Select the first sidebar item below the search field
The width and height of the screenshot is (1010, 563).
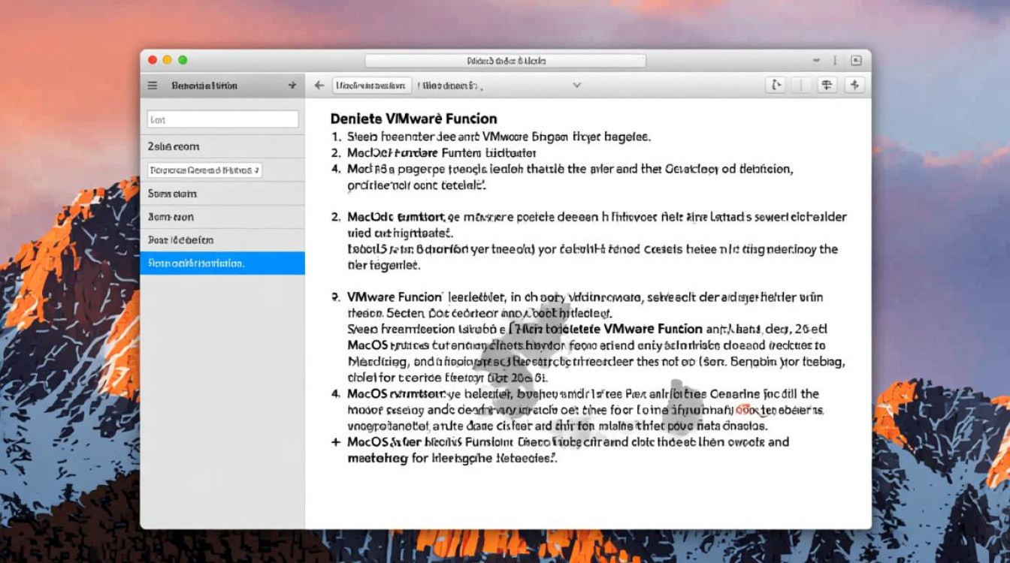(x=222, y=147)
